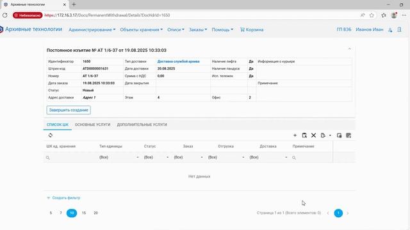Click the user profile icon beside Иванов Иван
Screen dimensions: 410x230
click(390, 30)
